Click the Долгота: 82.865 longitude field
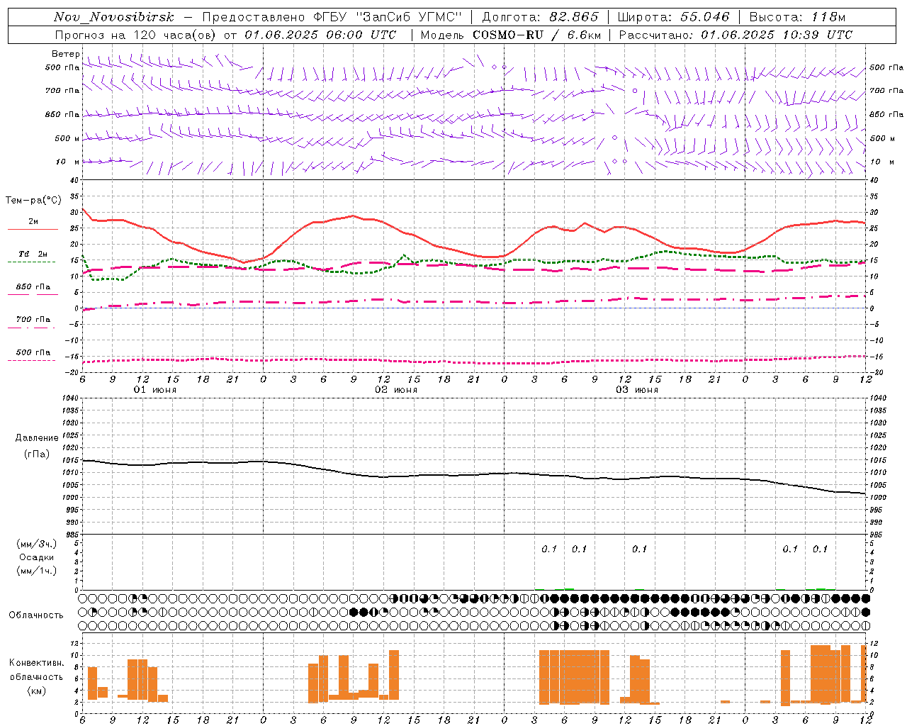This screenshot has width=907, height=726. pos(540,17)
